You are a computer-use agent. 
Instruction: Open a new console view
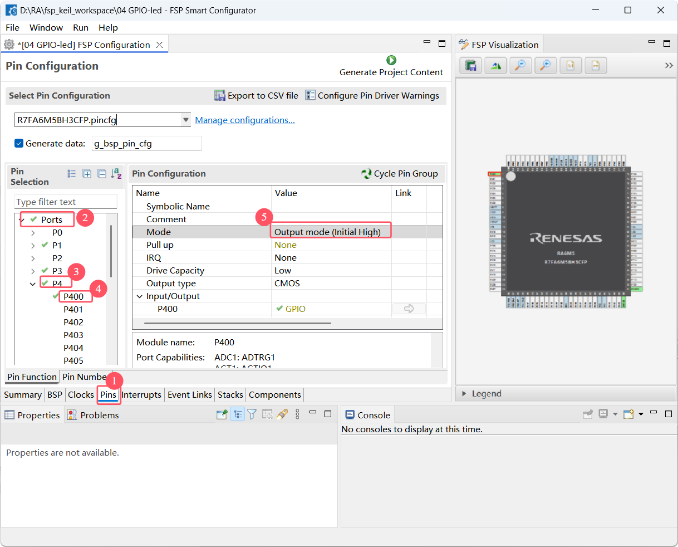click(629, 414)
